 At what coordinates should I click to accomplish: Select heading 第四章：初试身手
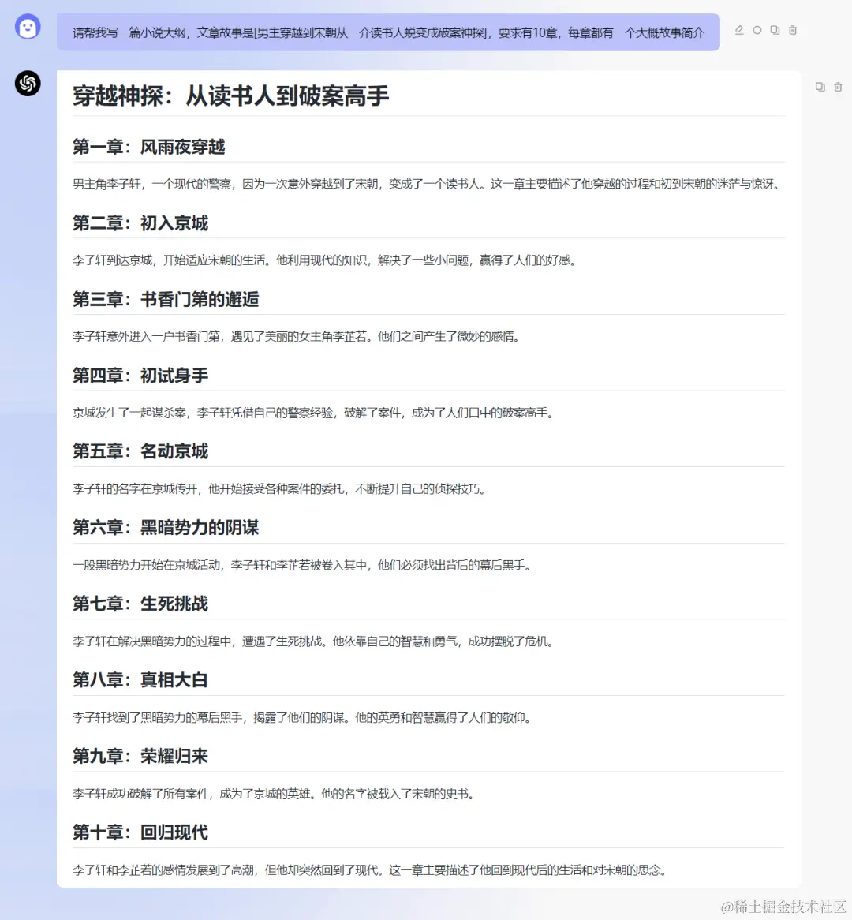pos(140,376)
